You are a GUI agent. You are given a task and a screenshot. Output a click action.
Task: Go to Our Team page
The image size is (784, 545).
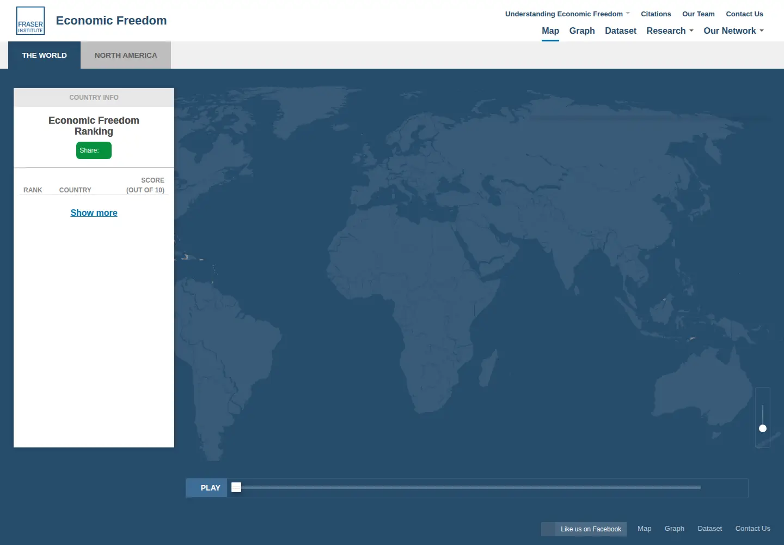tap(698, 14)
